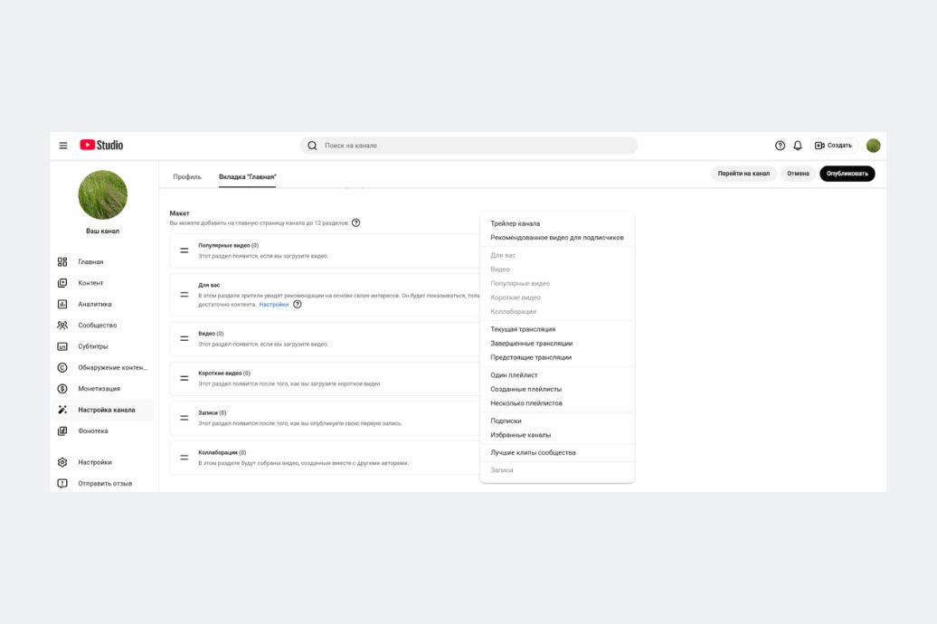937x624 pixels.
Task: Select Трейлер канала from the menu
Action: point(515,223)
